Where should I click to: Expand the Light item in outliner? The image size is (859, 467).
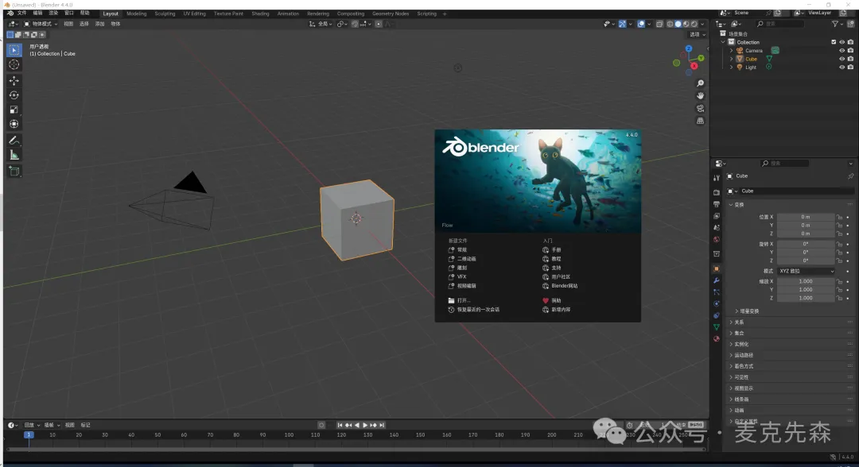[732, 68]
